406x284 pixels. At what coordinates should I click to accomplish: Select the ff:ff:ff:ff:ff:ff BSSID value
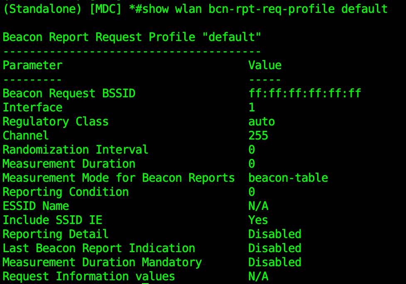[x=305, y=94]
